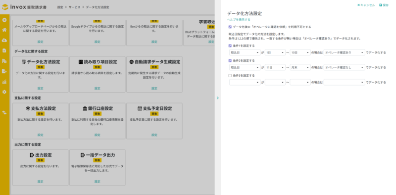Viewport: 396px width, 195px height.
Task: Open condition 3 empty start day dropdown
Action: tap(275, 82)
